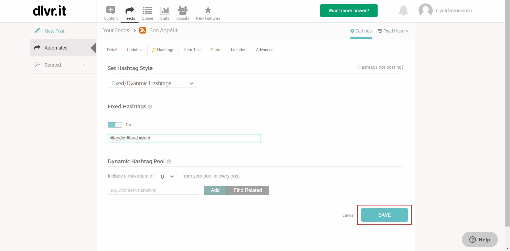Open the Queue list icon
The image size is (510, 251).
(147, 10)
